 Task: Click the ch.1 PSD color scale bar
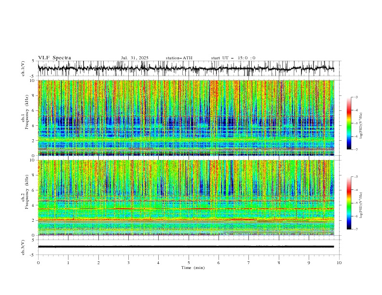tap(349, 123)
